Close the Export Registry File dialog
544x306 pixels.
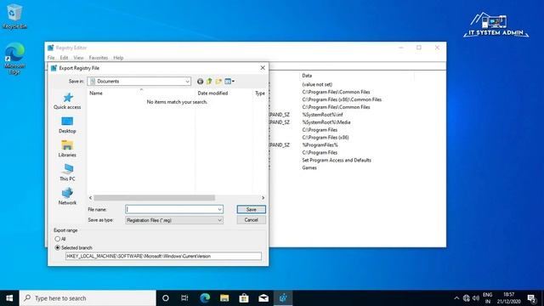point(263,68)
